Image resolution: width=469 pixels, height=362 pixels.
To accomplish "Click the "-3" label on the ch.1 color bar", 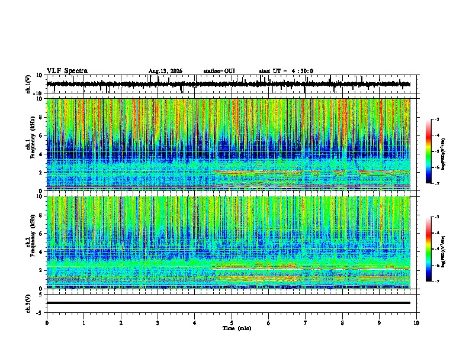I will pyautogui.click(x=437, y=119).
